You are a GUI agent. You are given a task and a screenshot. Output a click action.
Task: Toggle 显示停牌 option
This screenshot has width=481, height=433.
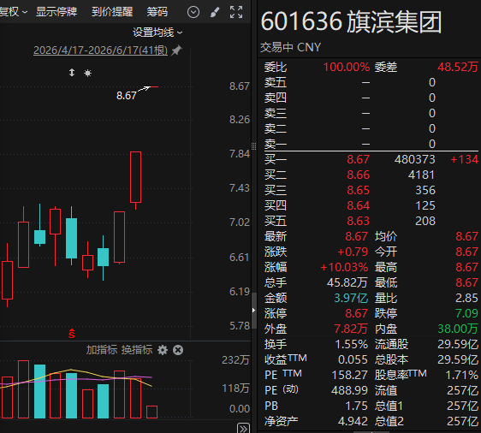(x=56, y=12)
